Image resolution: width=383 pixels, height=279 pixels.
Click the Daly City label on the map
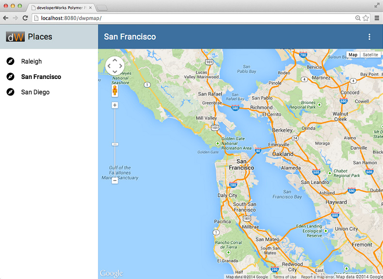point(227,195)
